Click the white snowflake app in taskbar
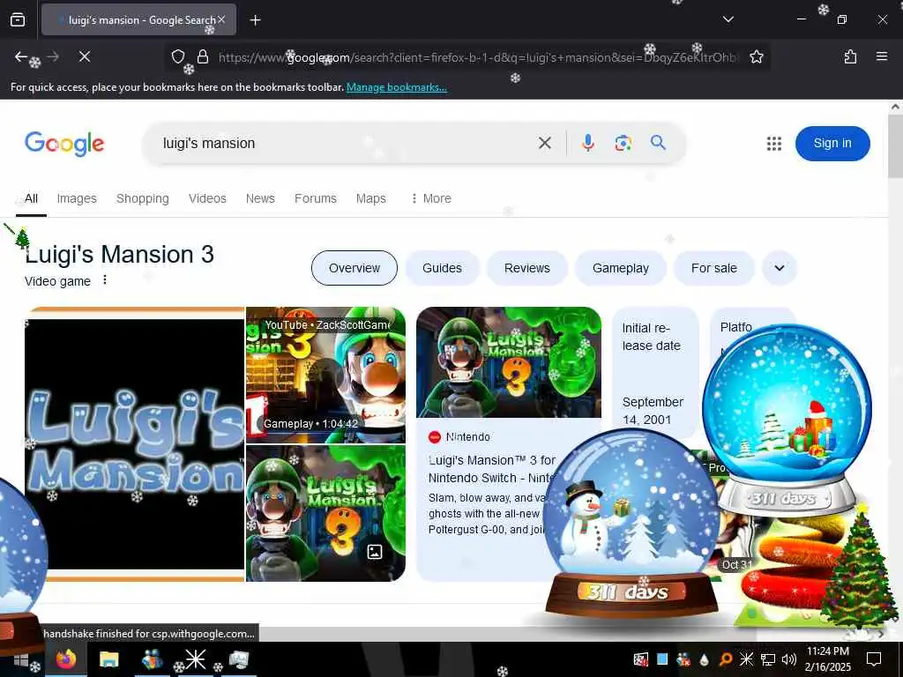Image resolution: width=903 pixels, height=677 pixels. 195,659
